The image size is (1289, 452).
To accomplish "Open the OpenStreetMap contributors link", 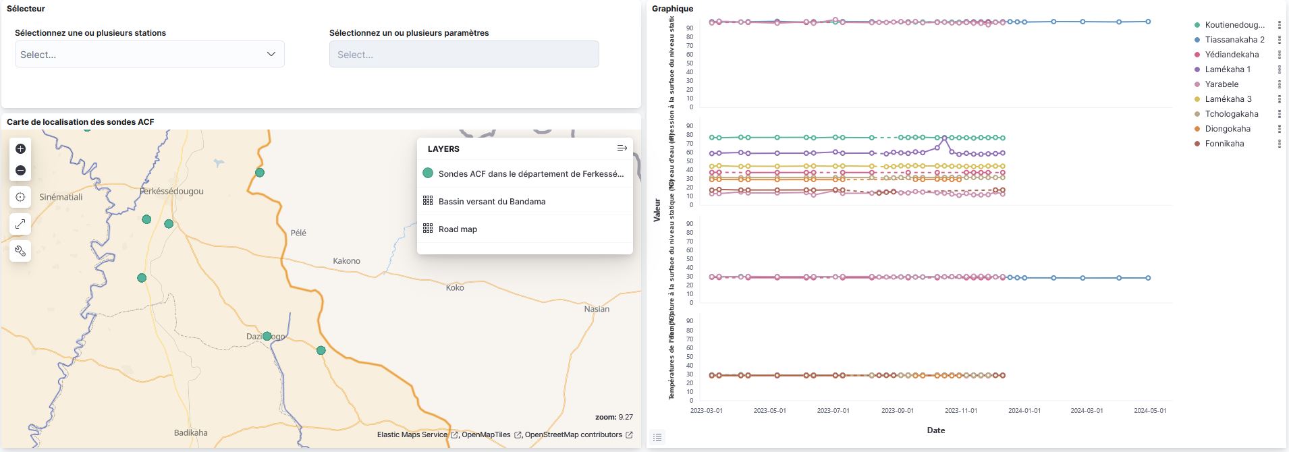I will tap(573, 435).
